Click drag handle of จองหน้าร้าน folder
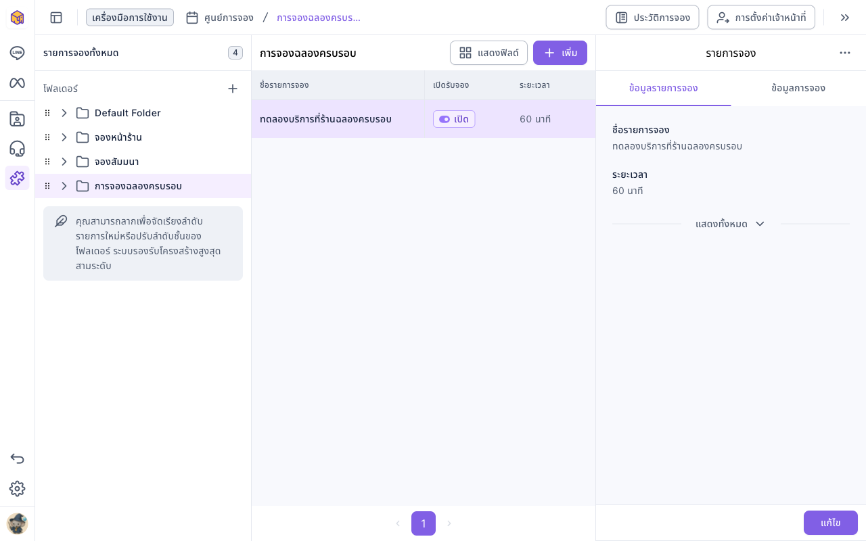Viewport: 866px width, 541px height. (x=47, y=137)
